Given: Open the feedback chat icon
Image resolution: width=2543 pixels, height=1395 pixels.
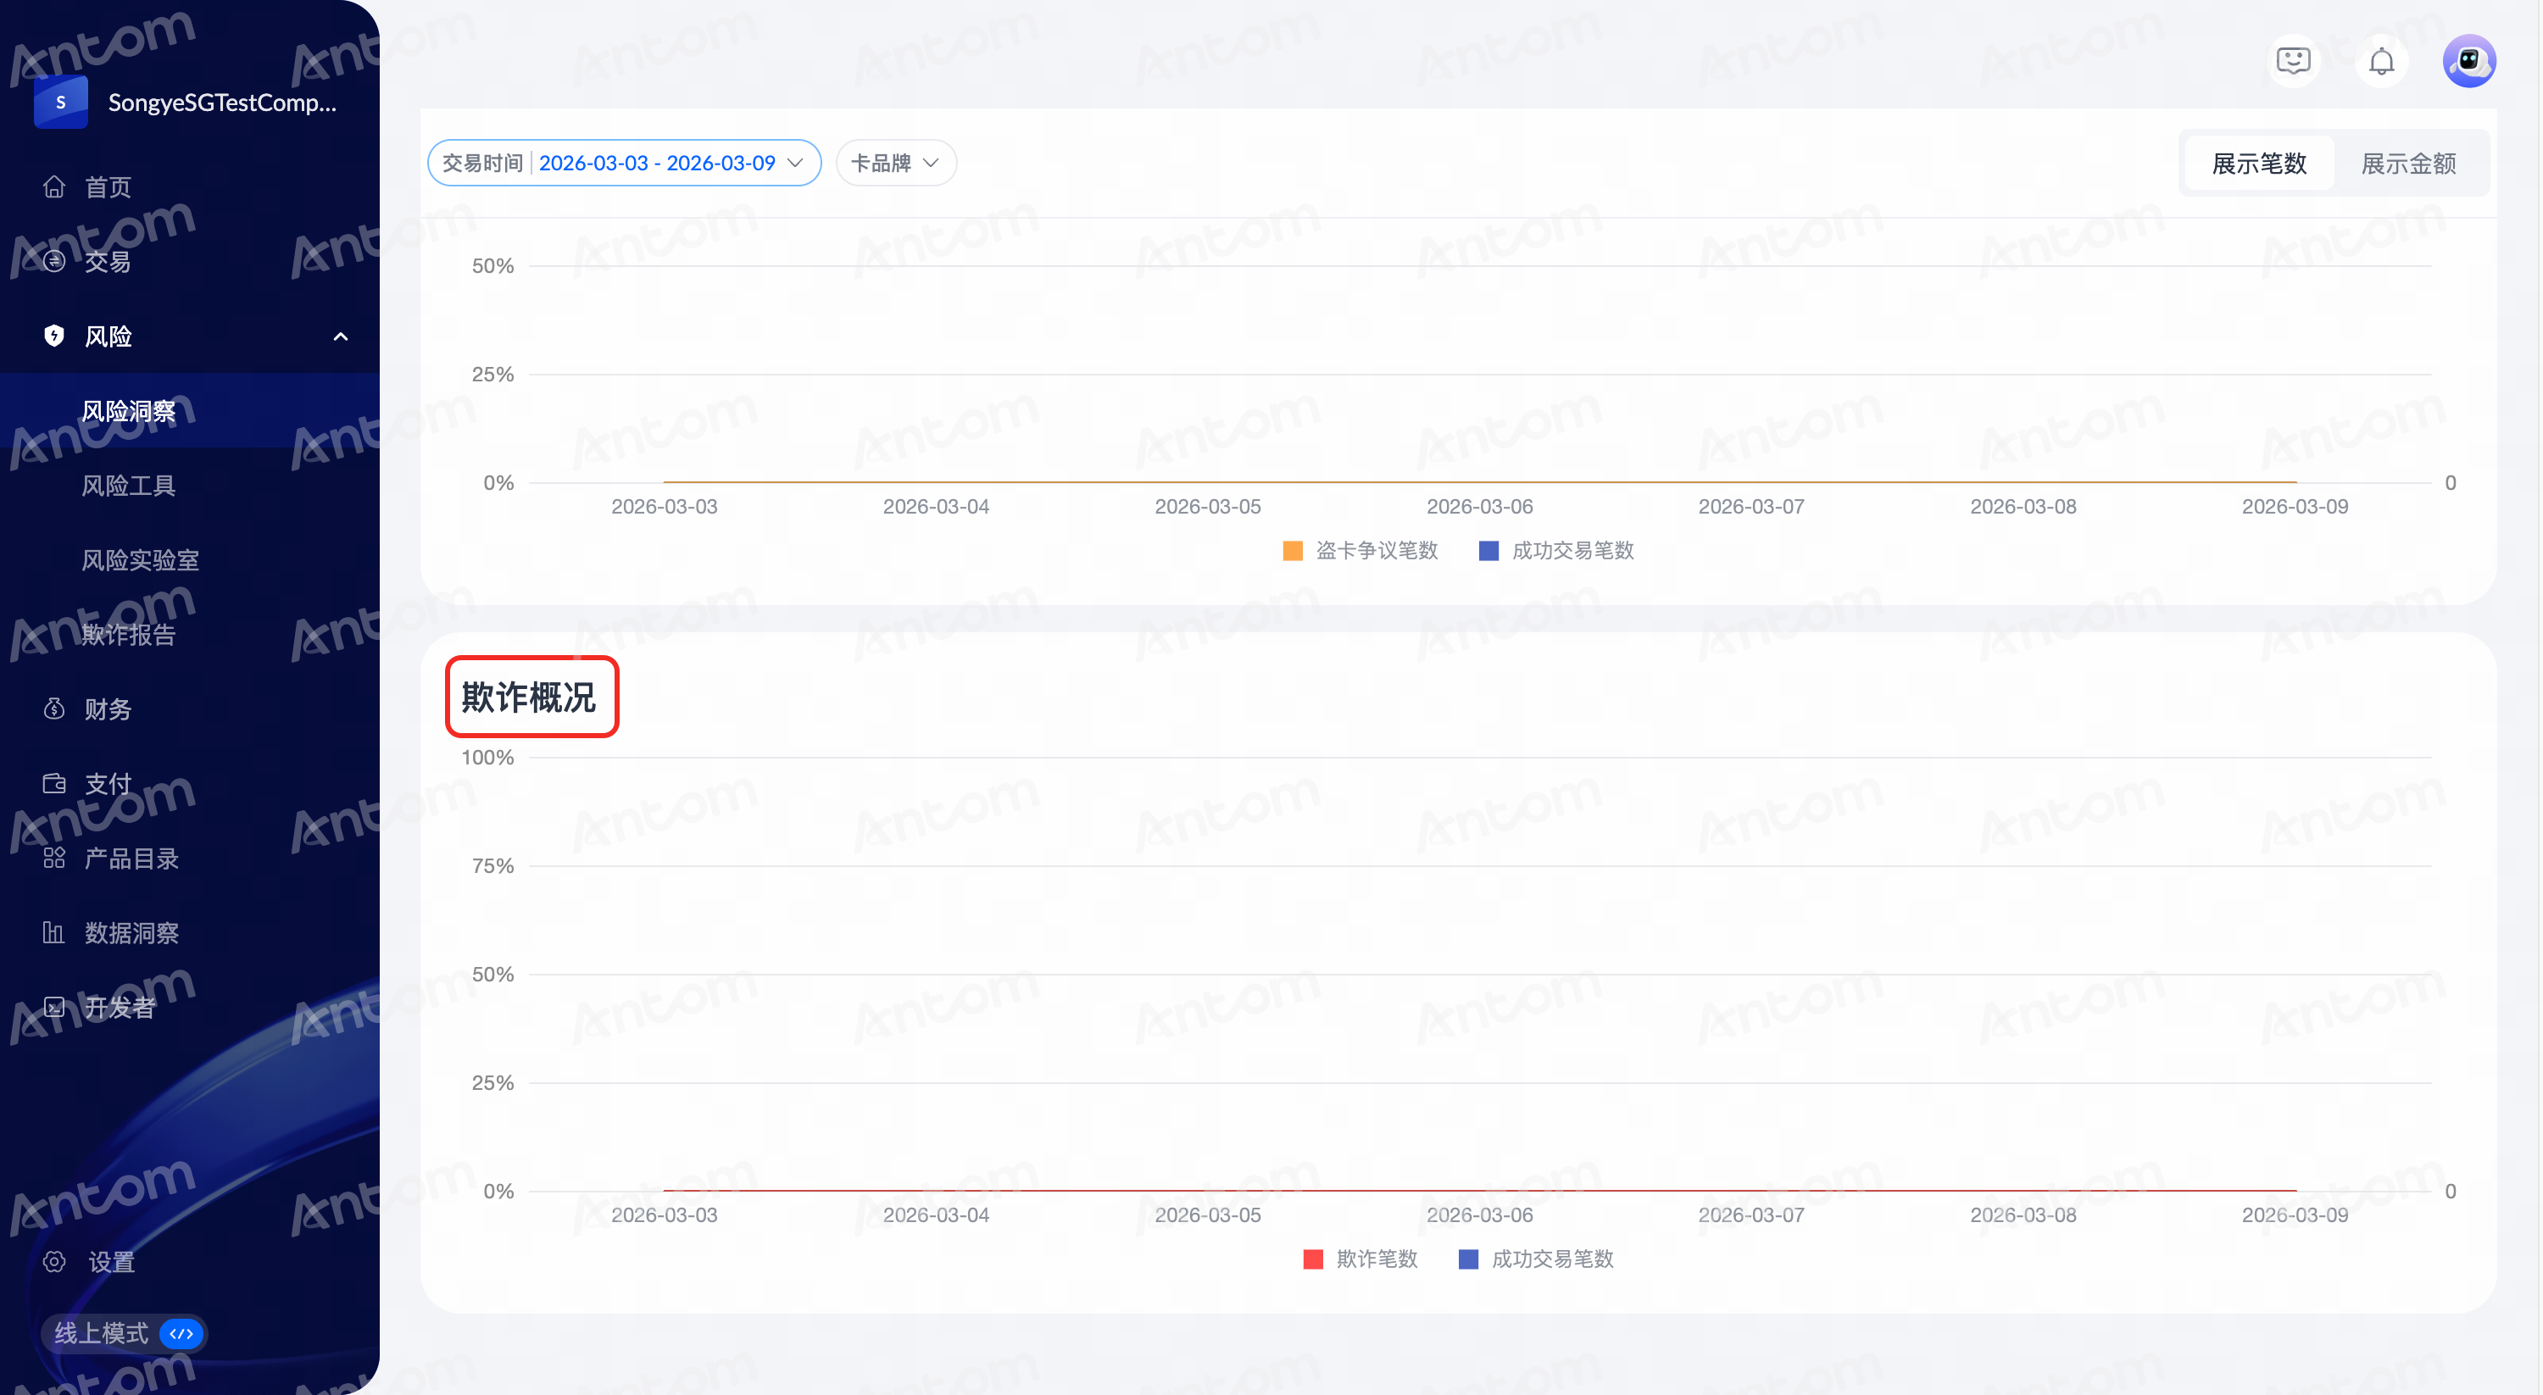Looking at the screenshot, I should point(2293,61).
